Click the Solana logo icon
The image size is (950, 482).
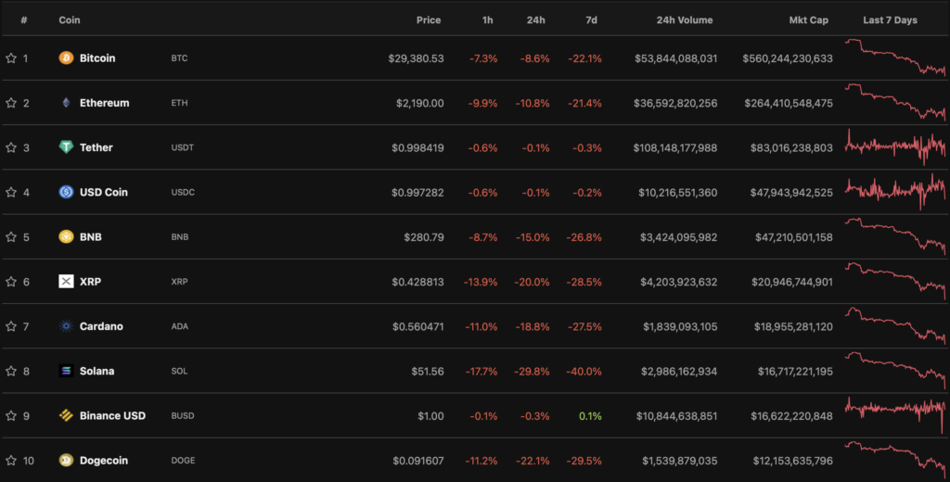(x=66, y=371)
